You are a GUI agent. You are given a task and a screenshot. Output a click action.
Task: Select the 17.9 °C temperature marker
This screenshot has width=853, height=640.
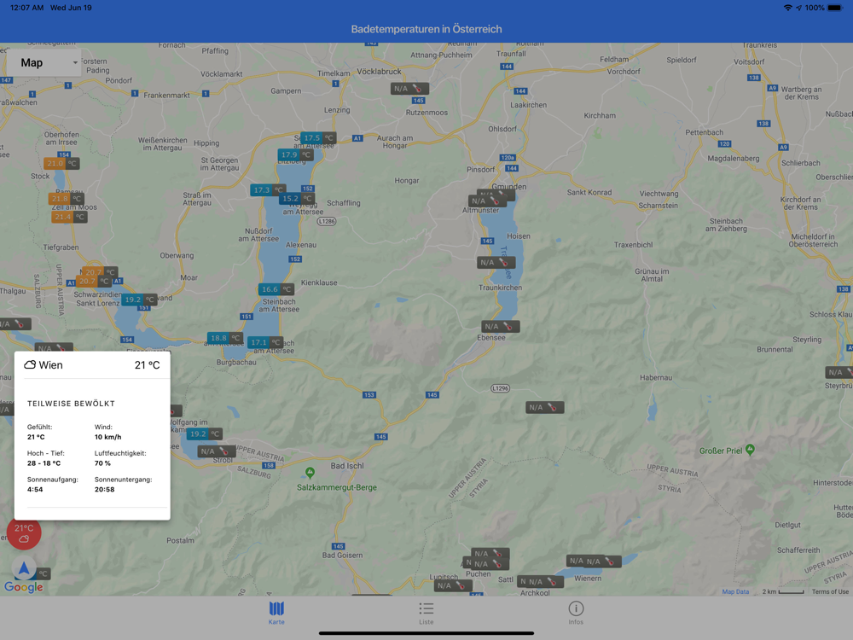click(x=295, y=155)
